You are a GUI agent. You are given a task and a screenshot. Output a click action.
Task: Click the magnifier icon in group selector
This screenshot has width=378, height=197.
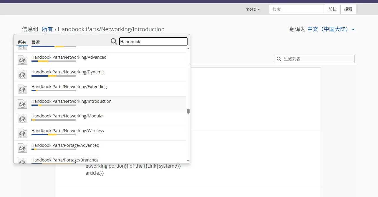point(114,41)
